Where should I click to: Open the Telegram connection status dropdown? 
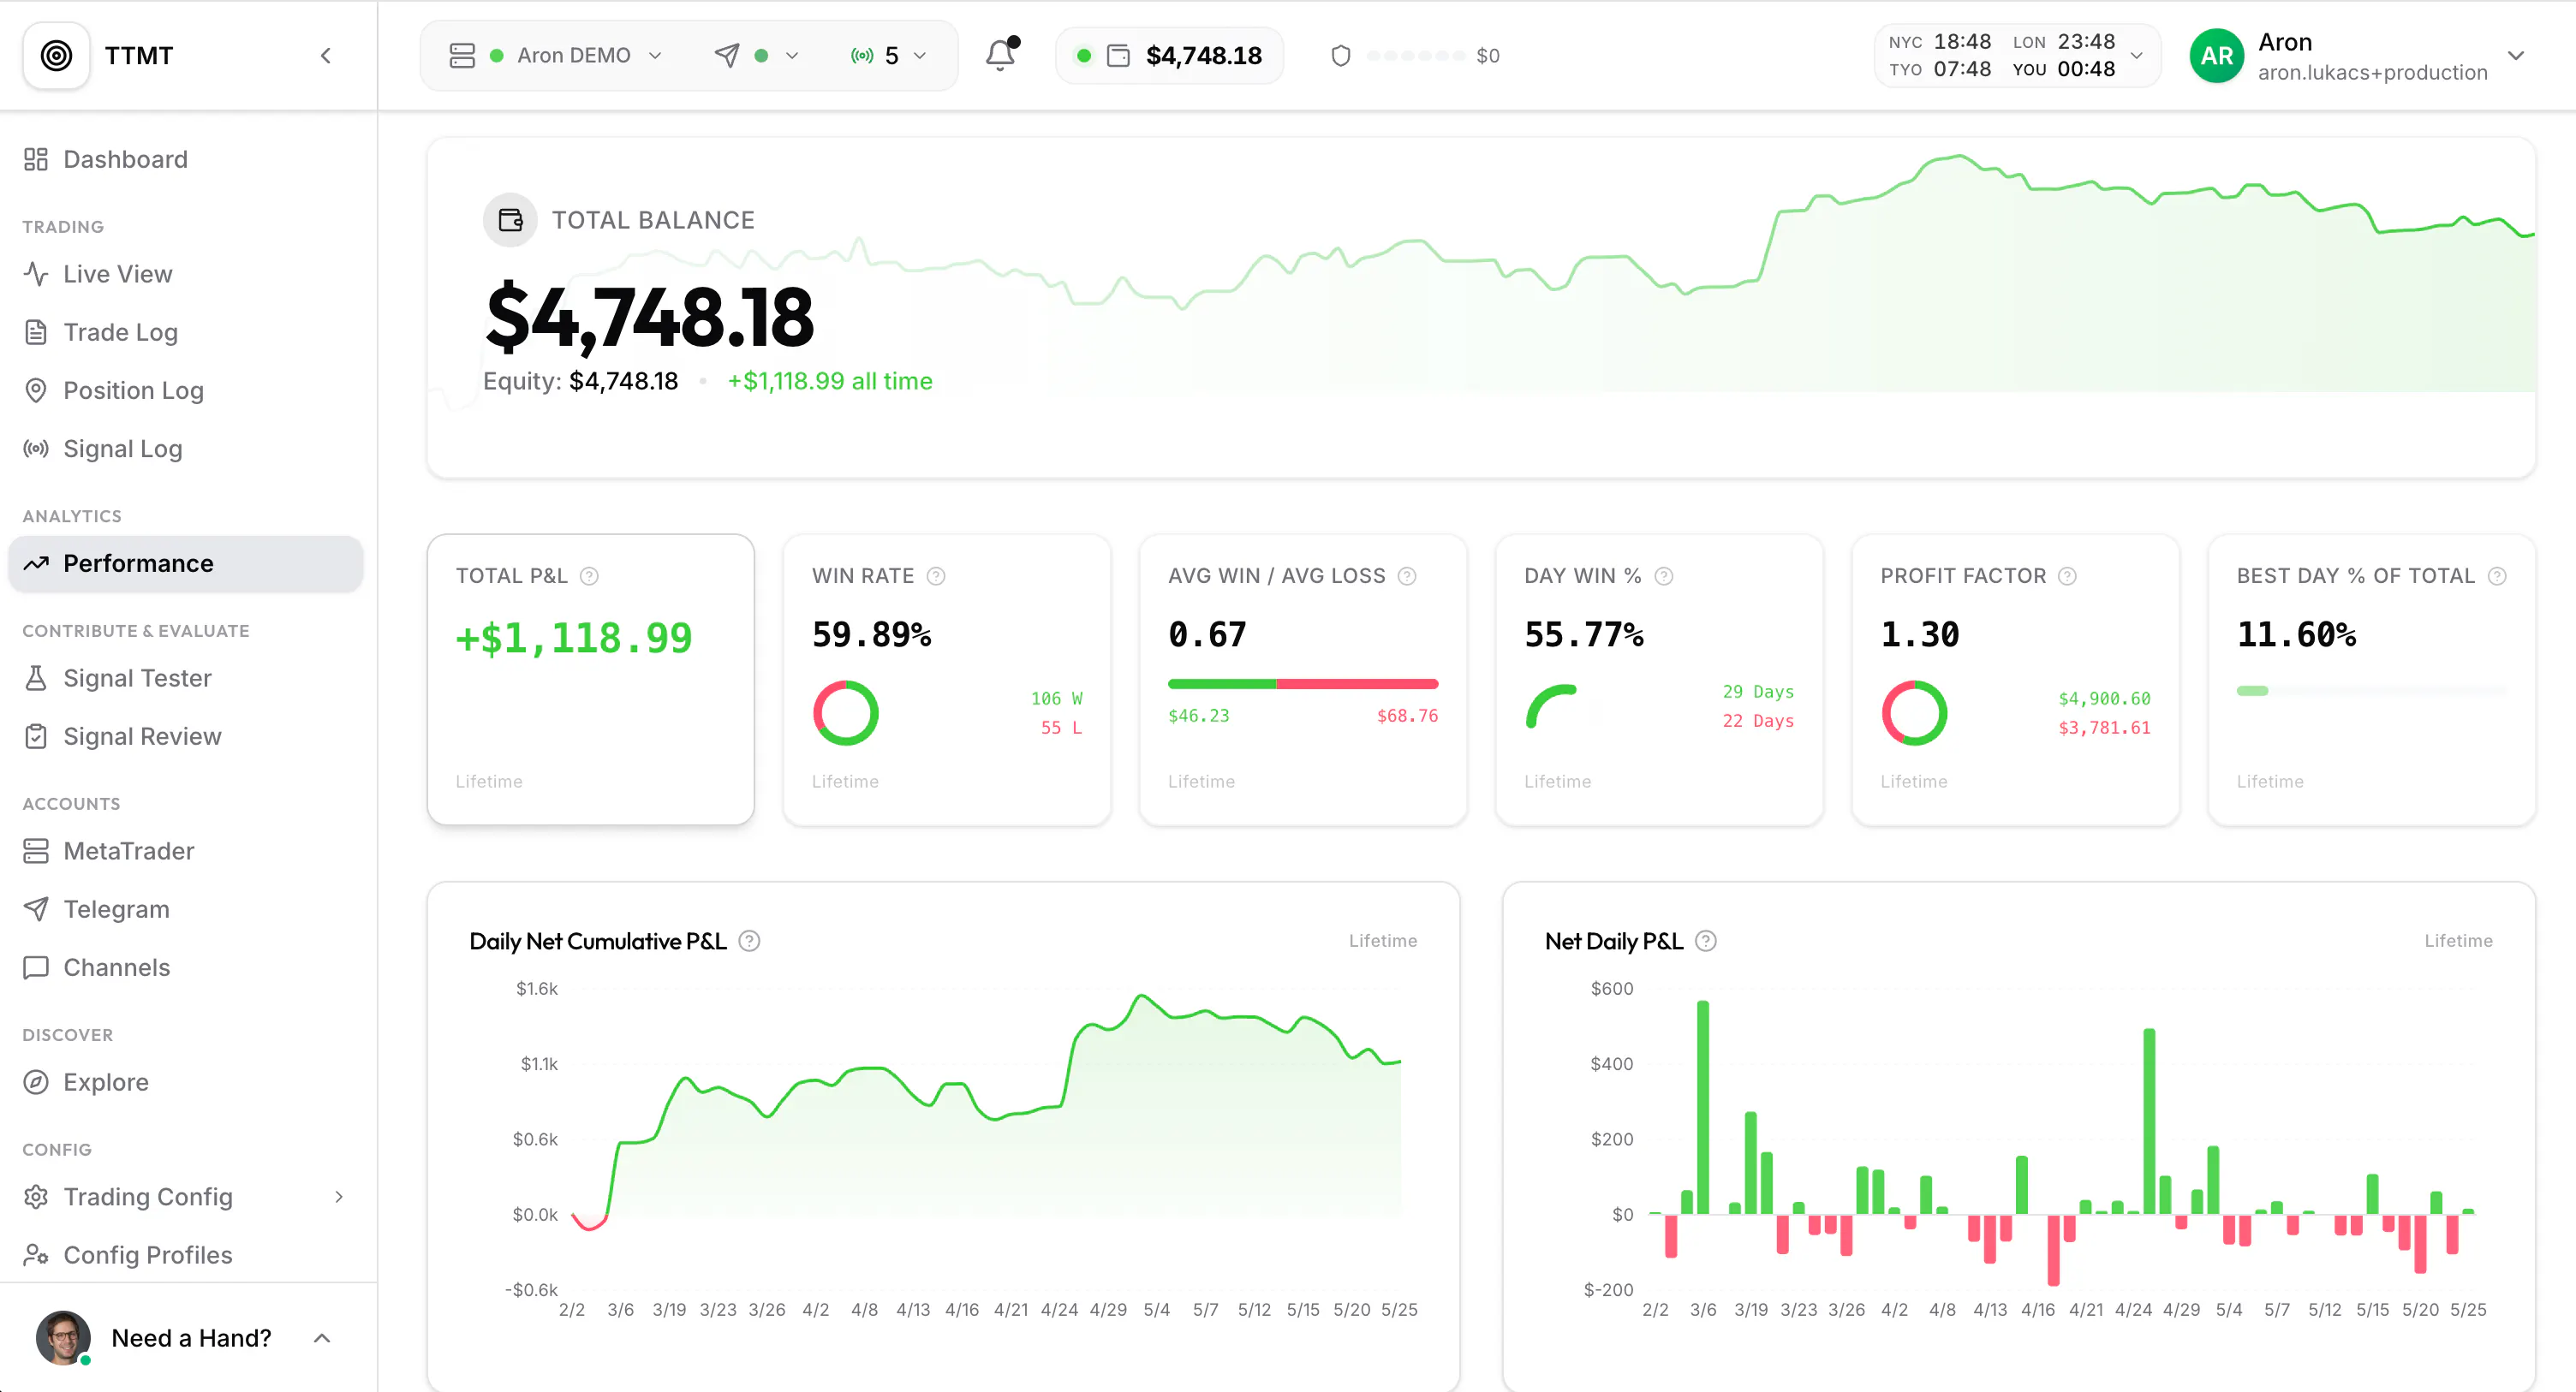(756, 56)
